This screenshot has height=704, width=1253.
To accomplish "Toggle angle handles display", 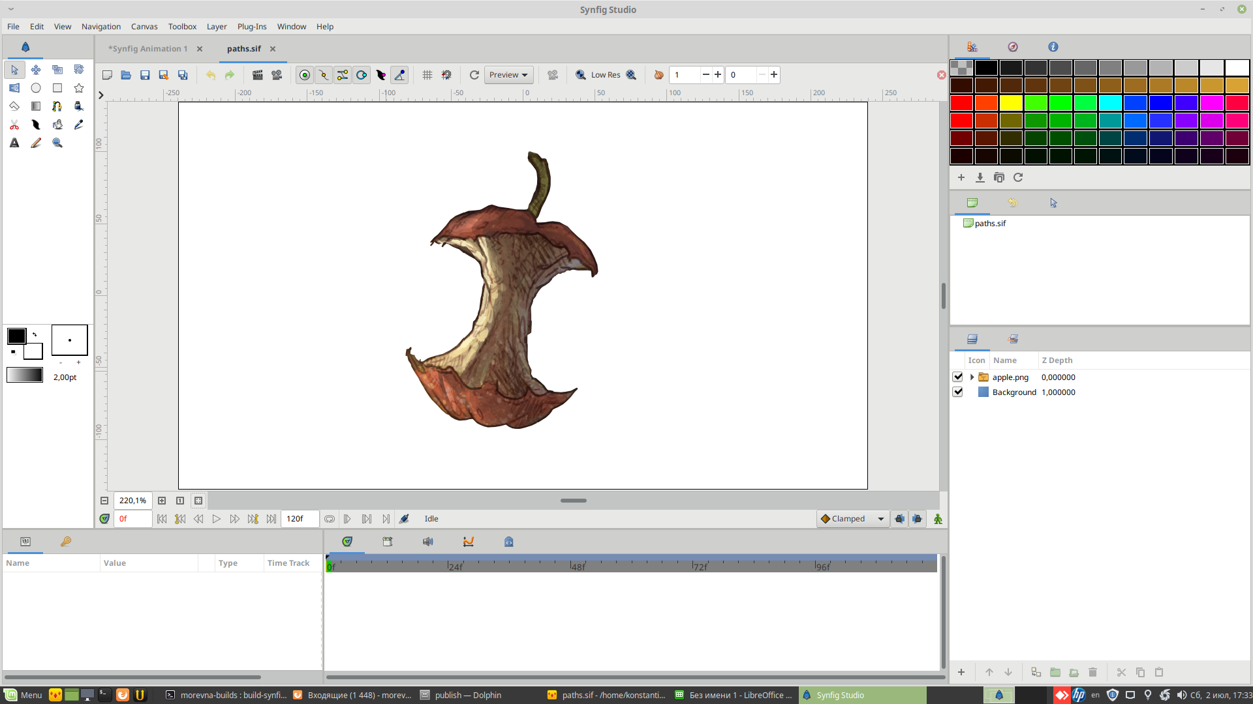I will [x=399, y=75].
